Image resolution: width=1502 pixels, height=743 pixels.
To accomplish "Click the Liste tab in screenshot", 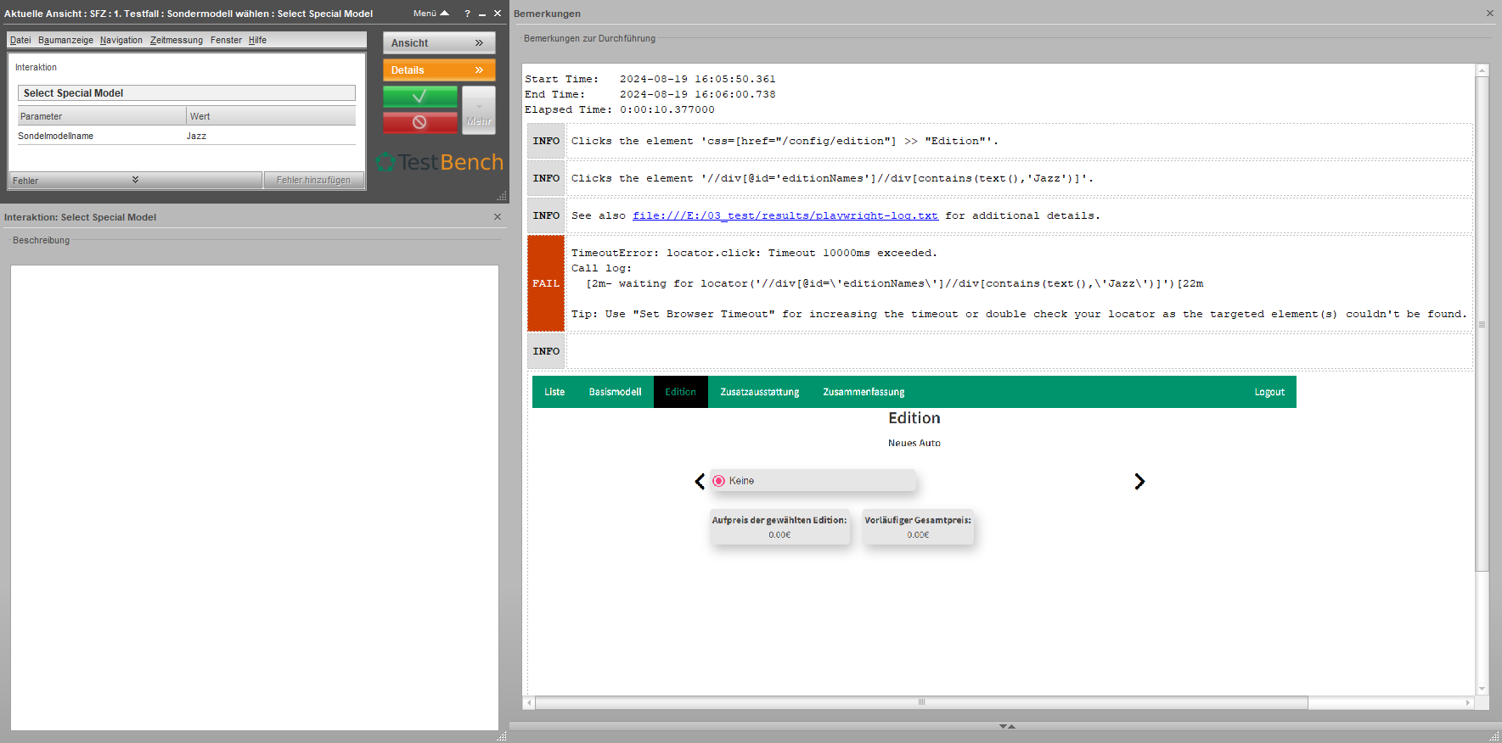I will [x=554, y=392].
